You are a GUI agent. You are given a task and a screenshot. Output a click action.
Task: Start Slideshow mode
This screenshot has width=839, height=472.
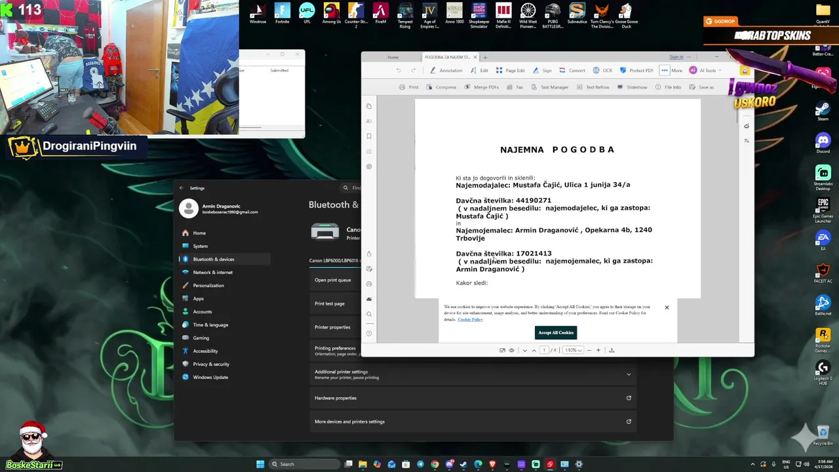point(632,87)
